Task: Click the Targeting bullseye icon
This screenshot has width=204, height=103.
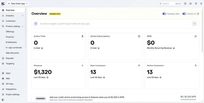Action: [3, 64]
